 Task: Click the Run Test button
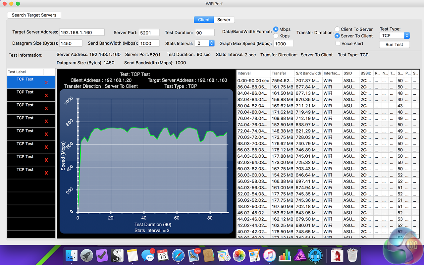pos(394,44)
